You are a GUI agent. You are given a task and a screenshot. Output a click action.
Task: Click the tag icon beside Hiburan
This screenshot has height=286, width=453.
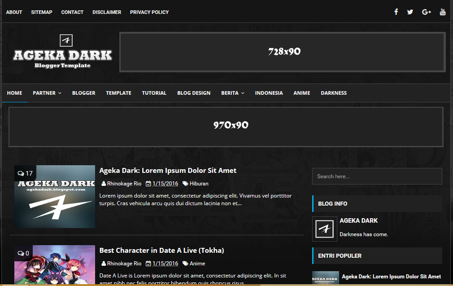click(186, 184)
